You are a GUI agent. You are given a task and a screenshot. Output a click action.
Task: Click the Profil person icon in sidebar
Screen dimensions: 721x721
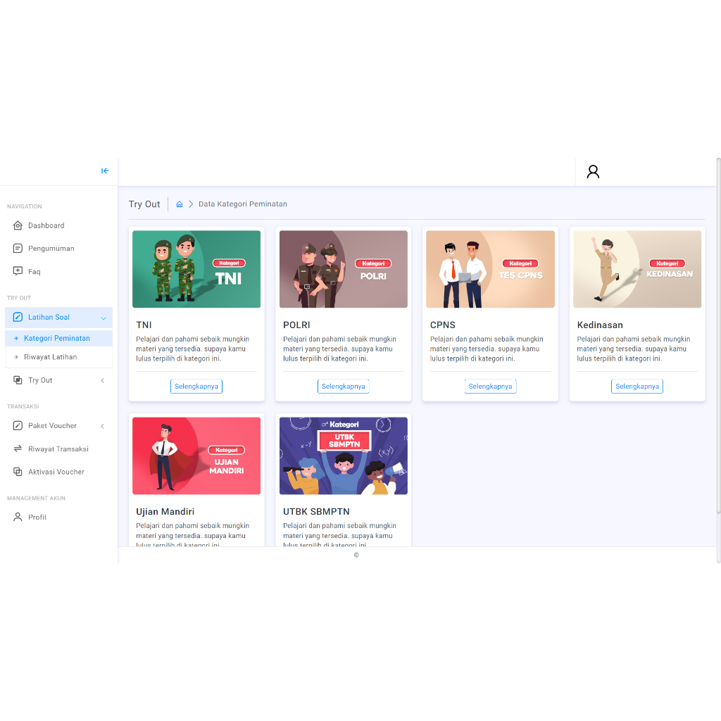[x=18, y=517]
